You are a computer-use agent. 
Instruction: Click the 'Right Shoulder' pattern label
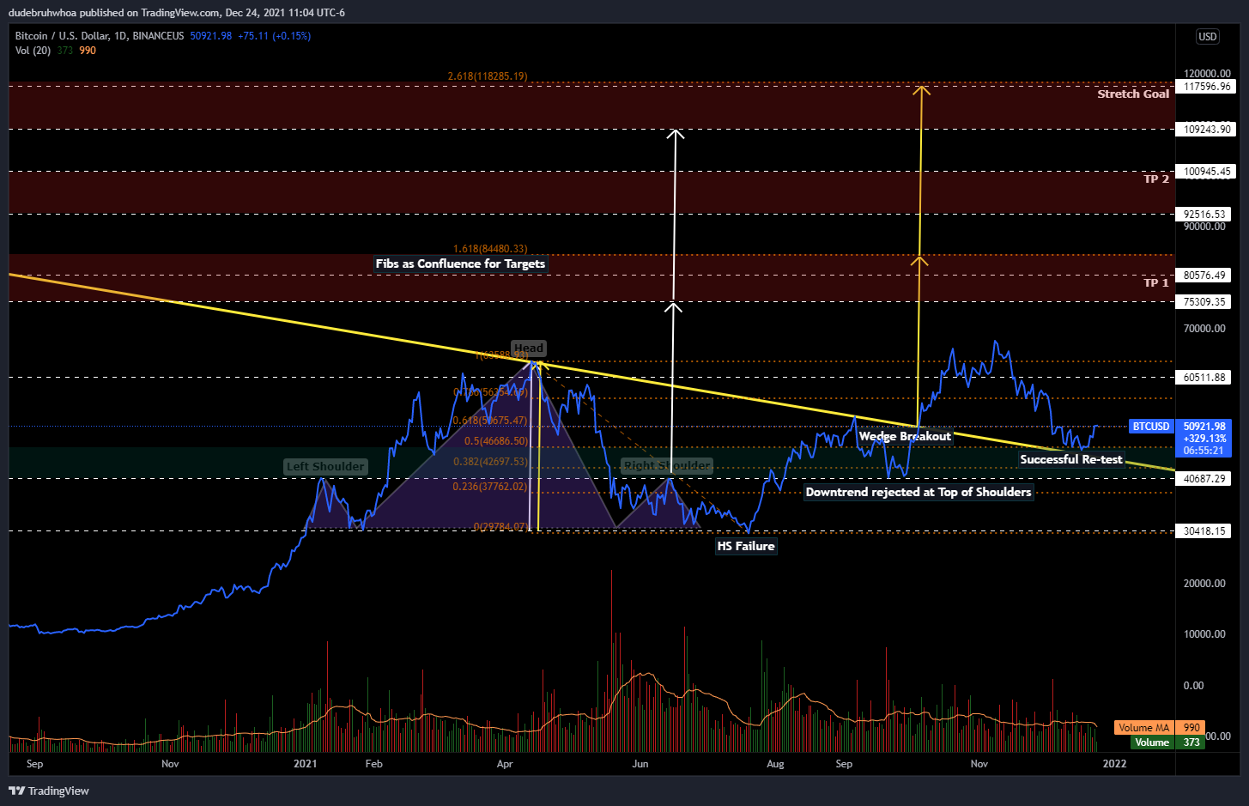pos(667,466)
